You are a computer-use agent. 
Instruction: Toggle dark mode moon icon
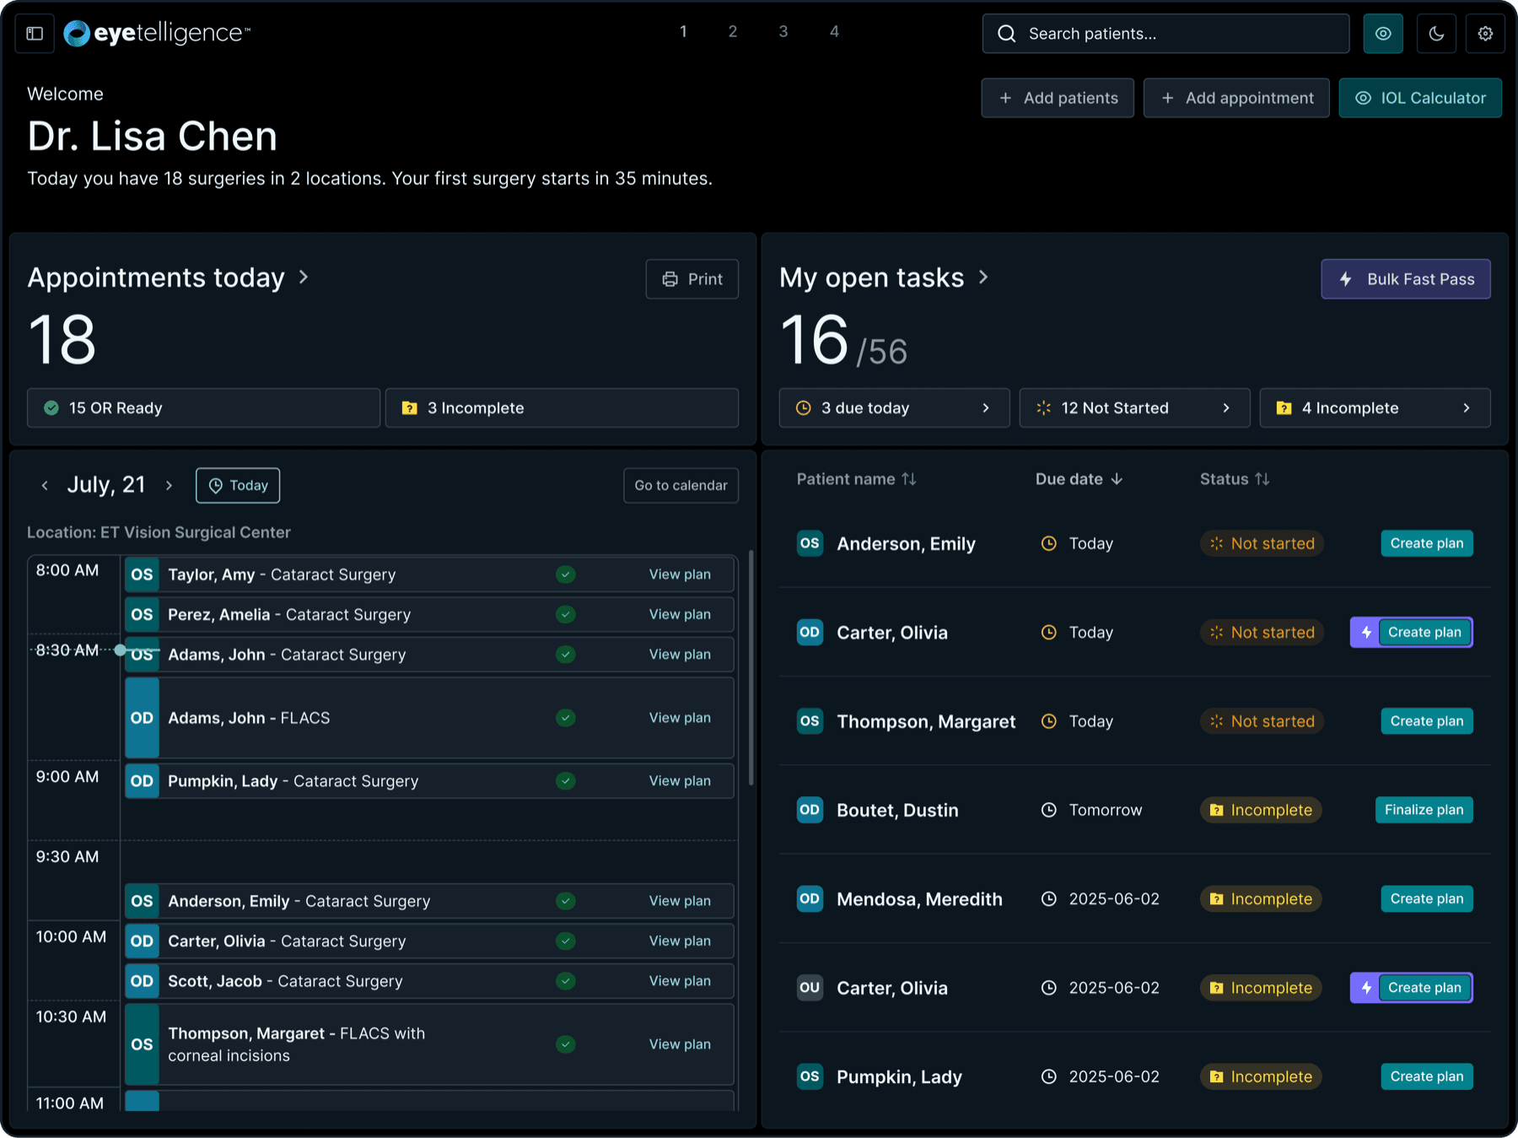coord(1436,34)
